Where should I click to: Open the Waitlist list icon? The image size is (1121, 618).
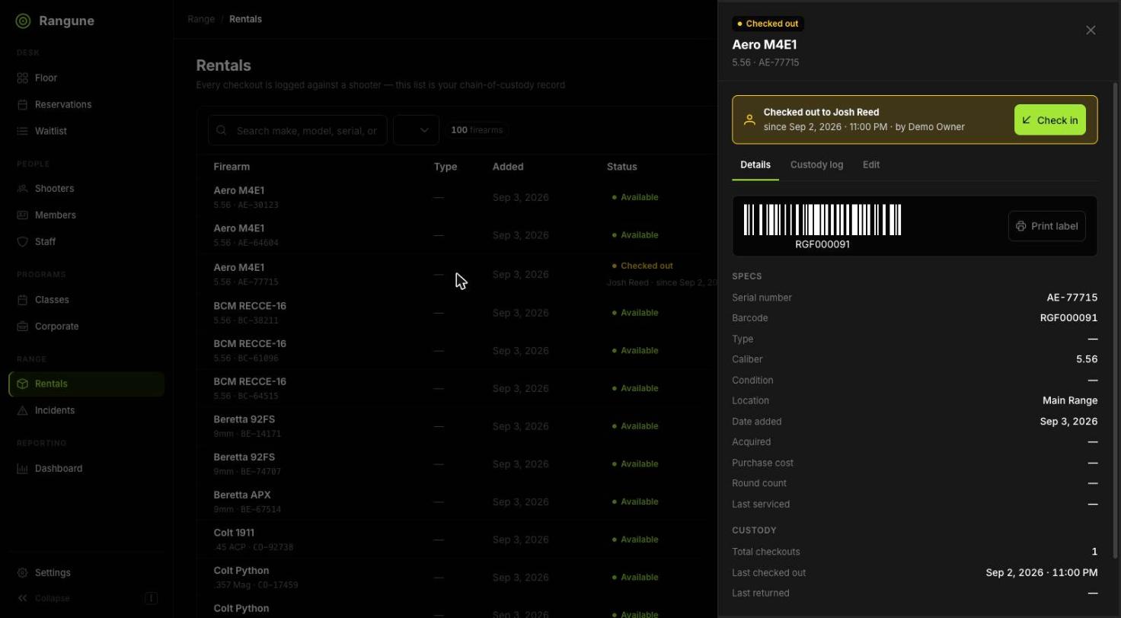(23, 131)
